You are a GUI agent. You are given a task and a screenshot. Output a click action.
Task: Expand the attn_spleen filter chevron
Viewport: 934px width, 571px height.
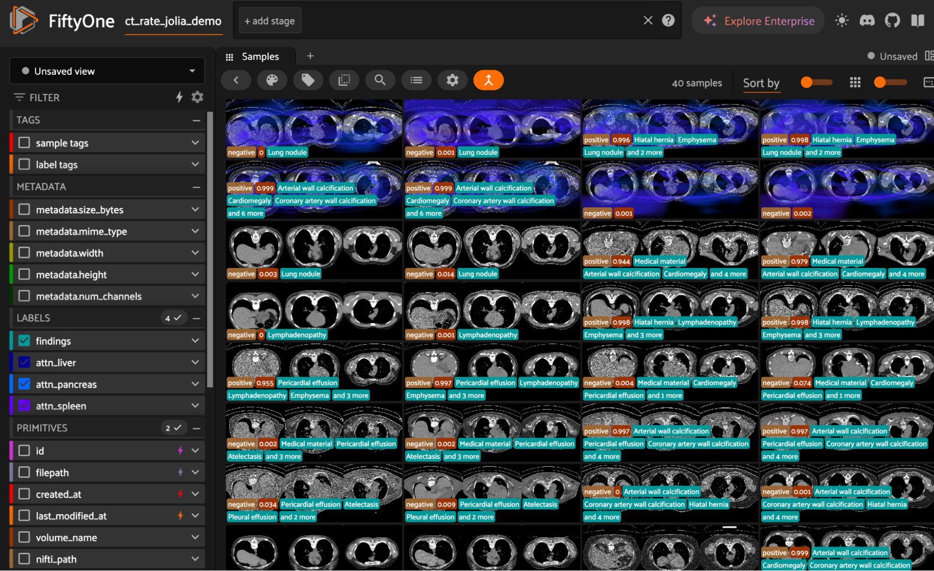click(195, 406)
